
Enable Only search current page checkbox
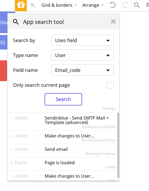pos(110,85)
